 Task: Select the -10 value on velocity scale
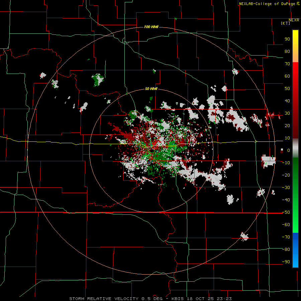[x=286, y=163]
